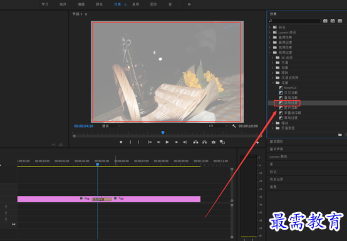This screenshot has width=347, height=241.
Task: Click the Export Frame camera icon
Action: (214, 142)
